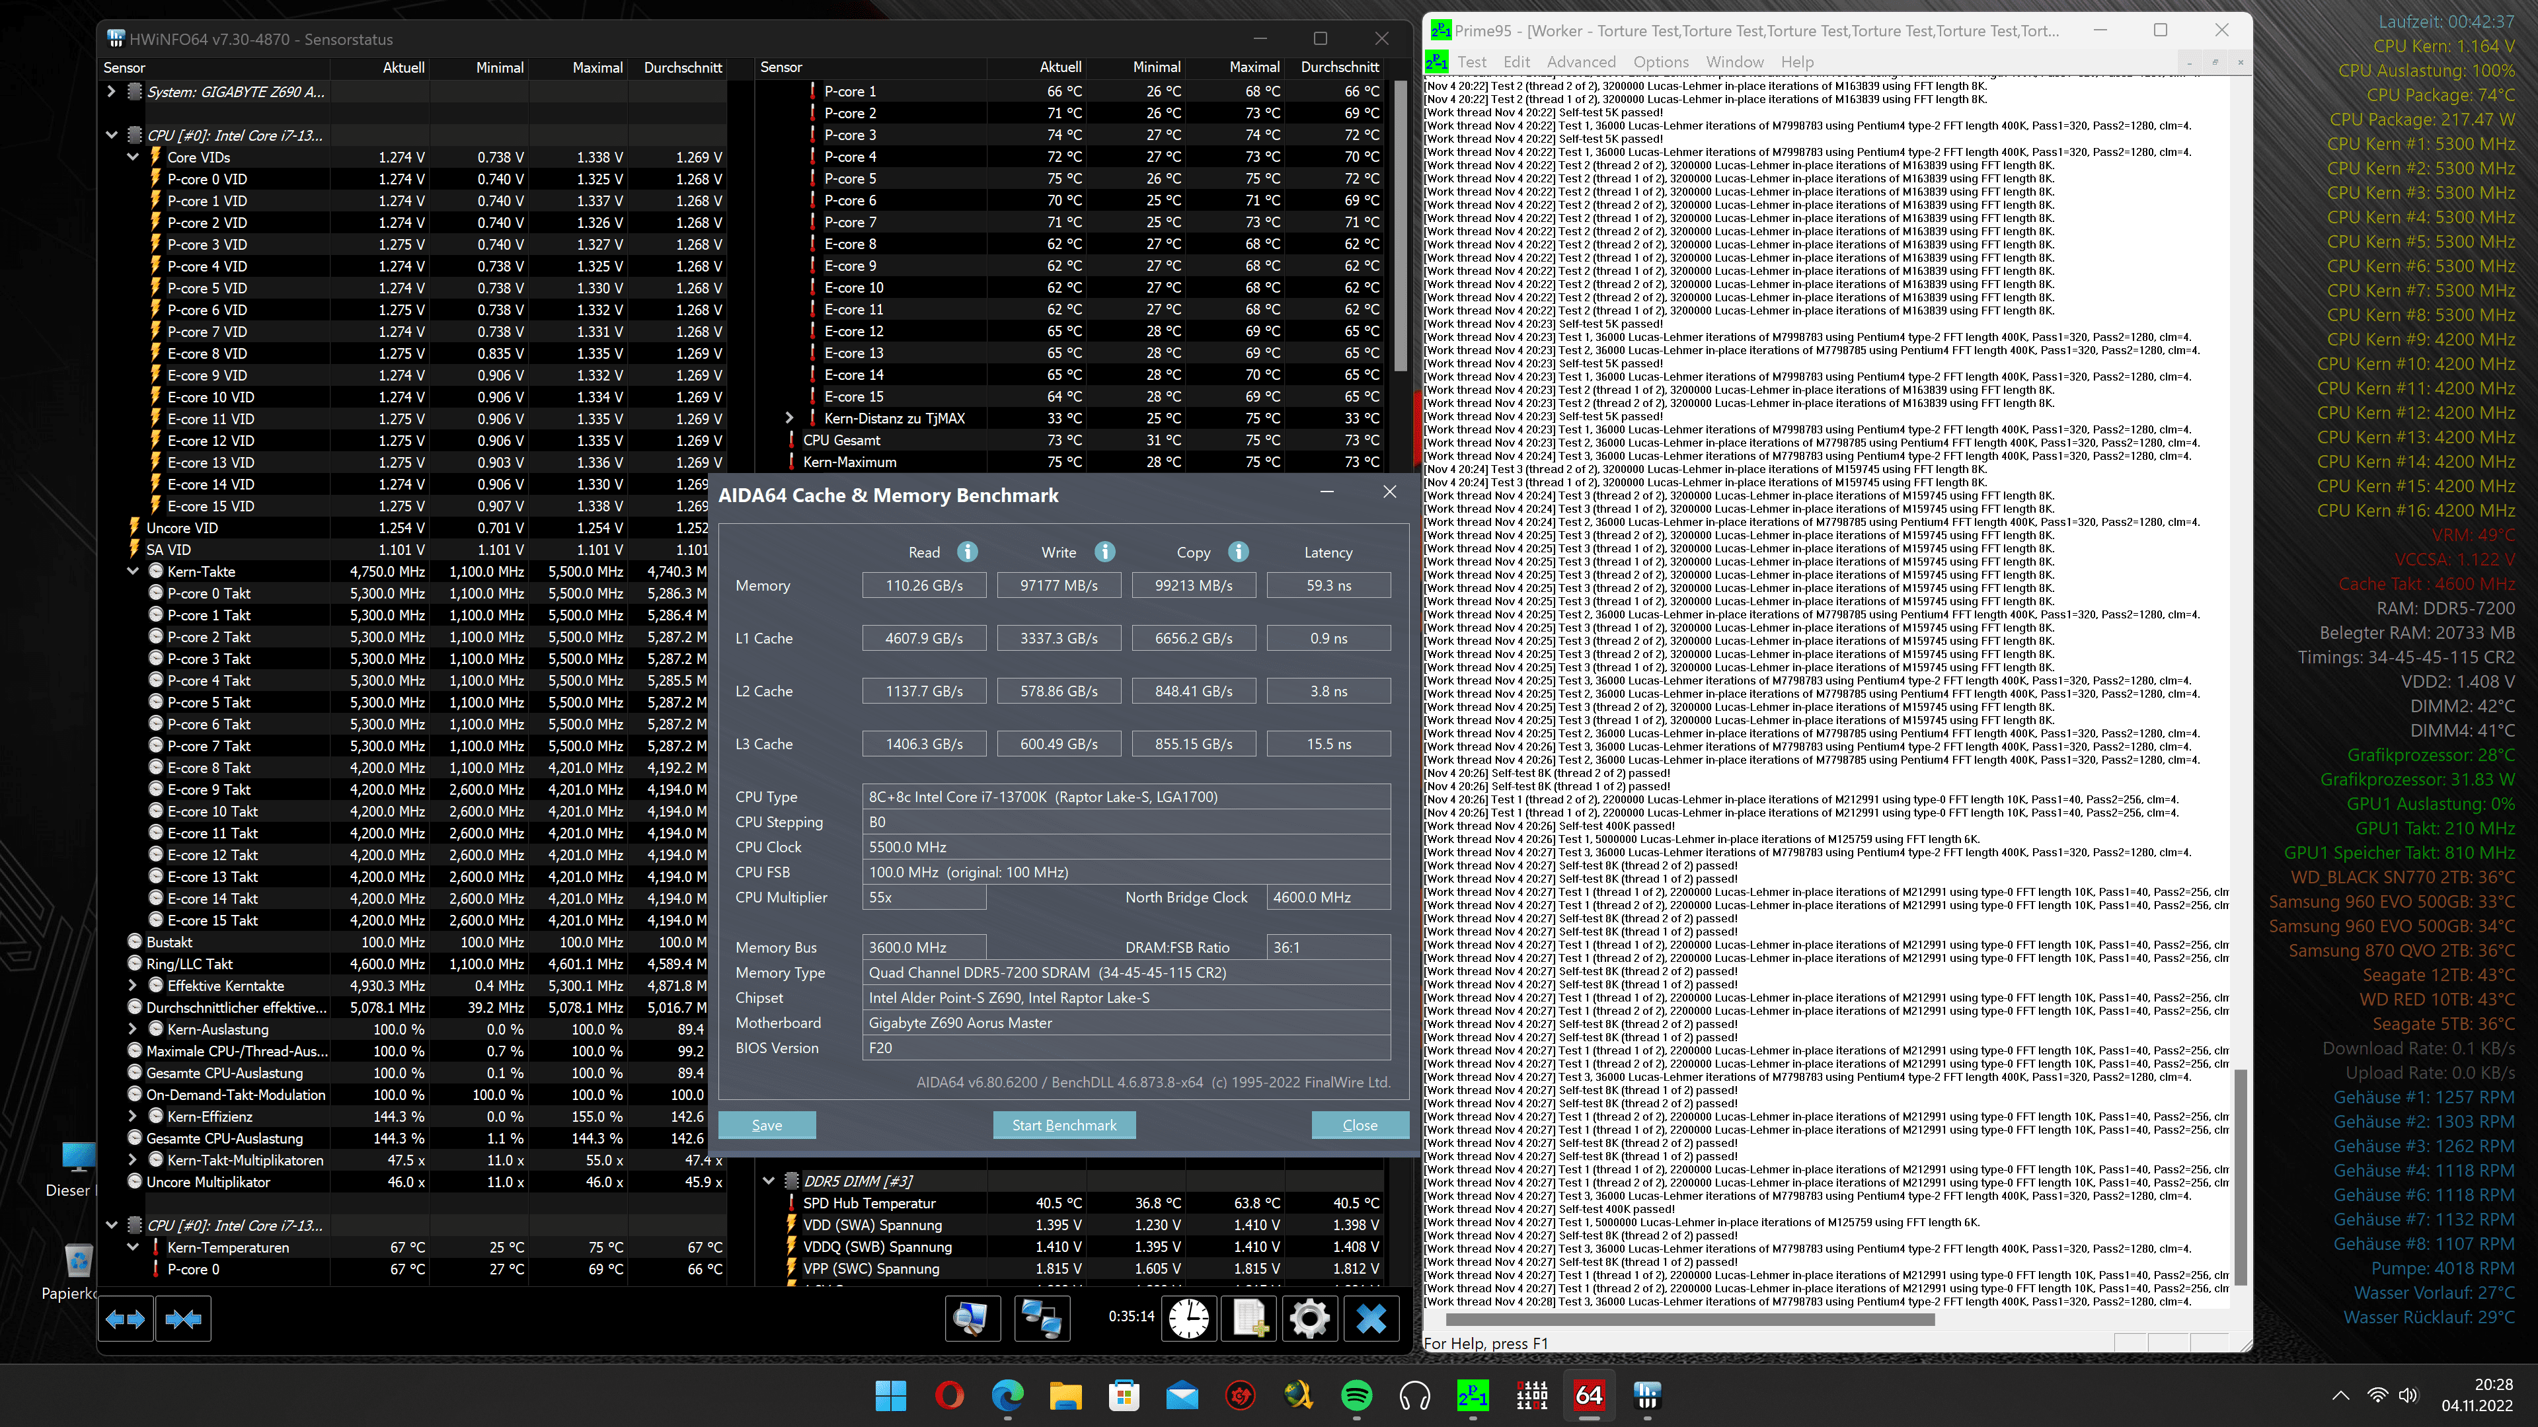Collapse the Core VIDs tree node
Viewport: 2538px width, 1427px height.
tap(133, 157)
